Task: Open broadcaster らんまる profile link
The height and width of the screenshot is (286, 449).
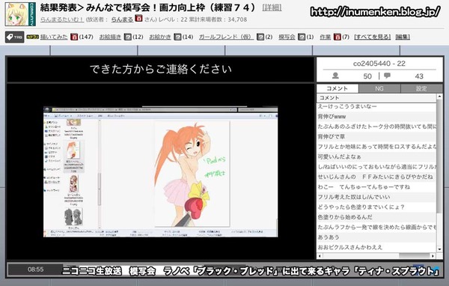Action: point(122,19)
